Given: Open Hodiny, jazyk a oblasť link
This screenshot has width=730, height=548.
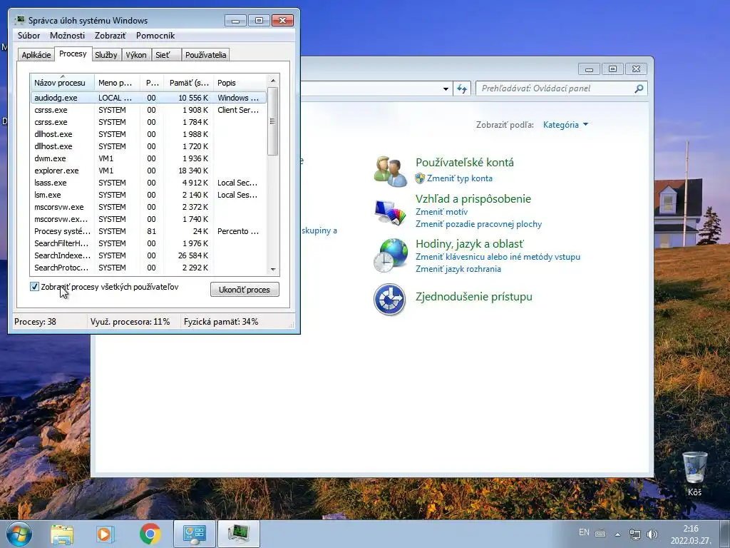Looking at the screenshot, I should click(469, 244).
